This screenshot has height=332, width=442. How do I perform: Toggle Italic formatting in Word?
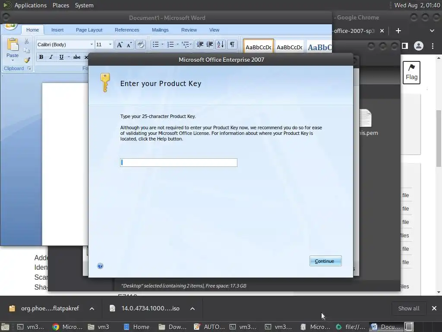pyautogui.click(x=51, y=57)
